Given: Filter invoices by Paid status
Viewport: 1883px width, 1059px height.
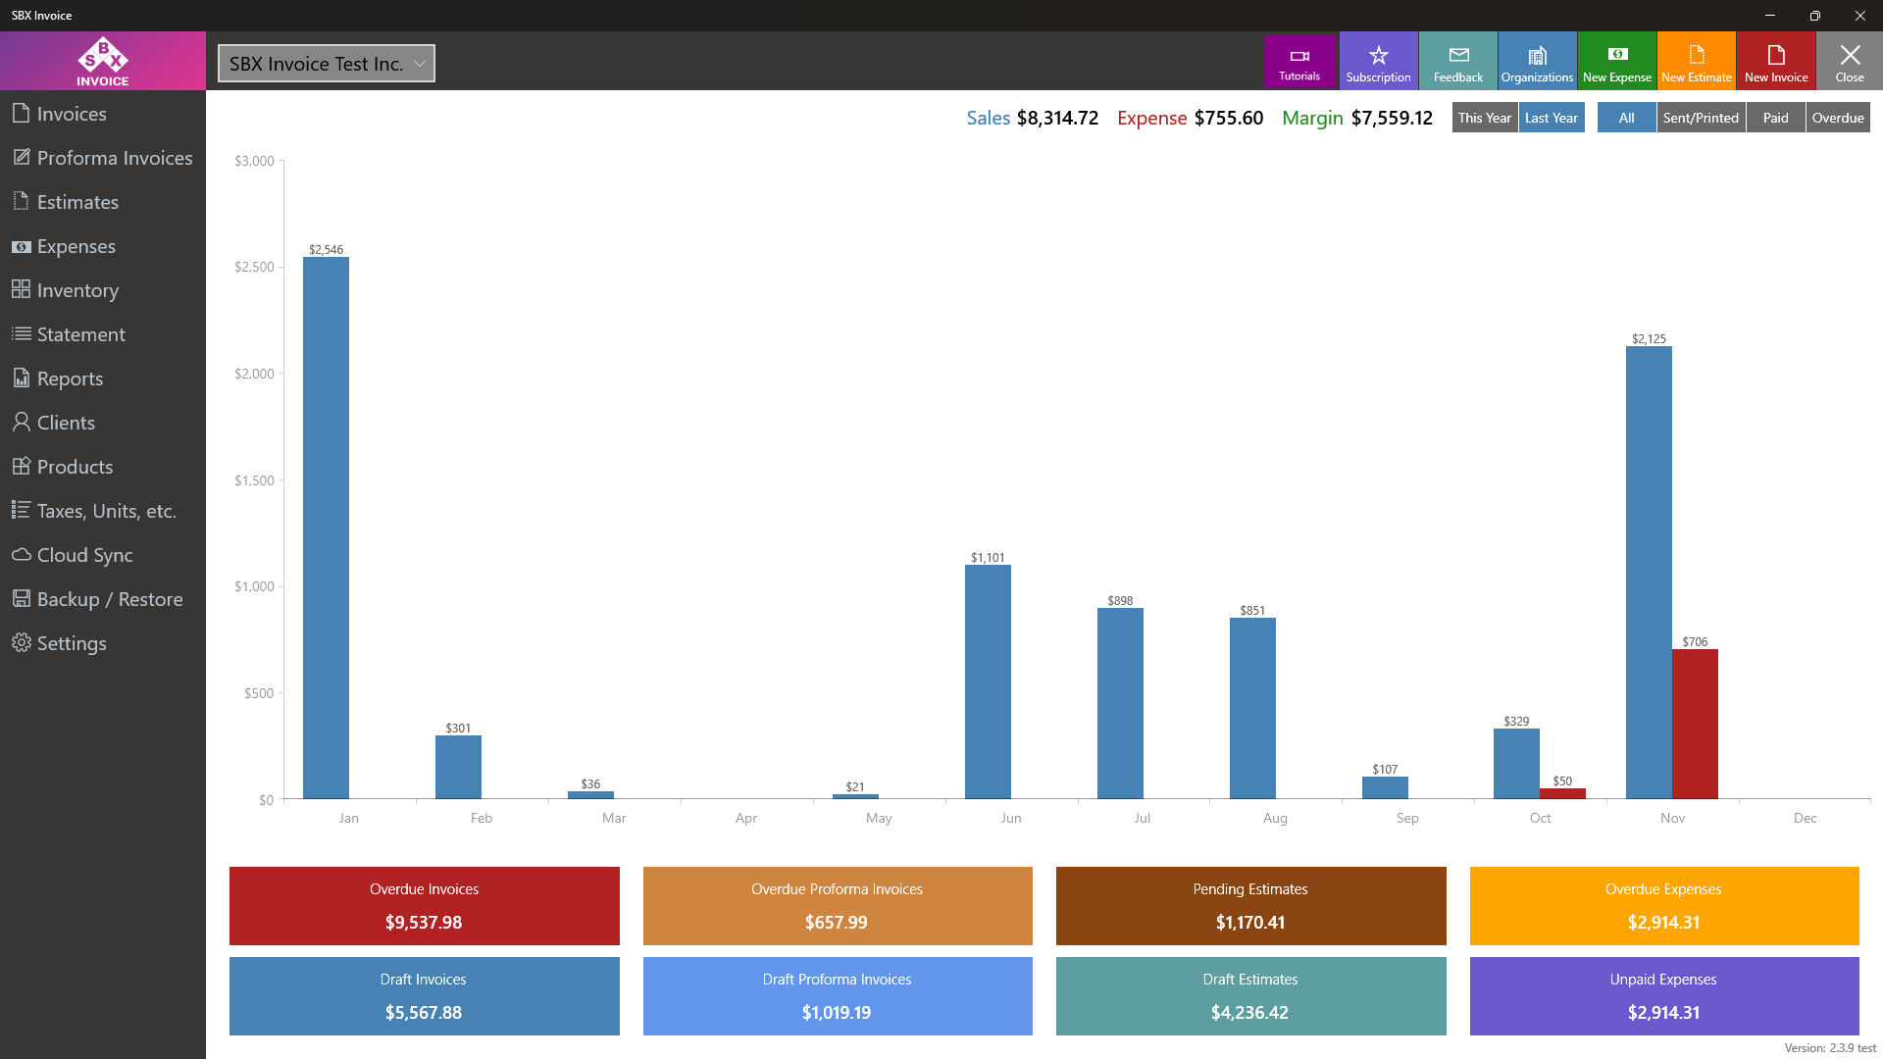Looking at the screenshot, I should point(1776,117).
